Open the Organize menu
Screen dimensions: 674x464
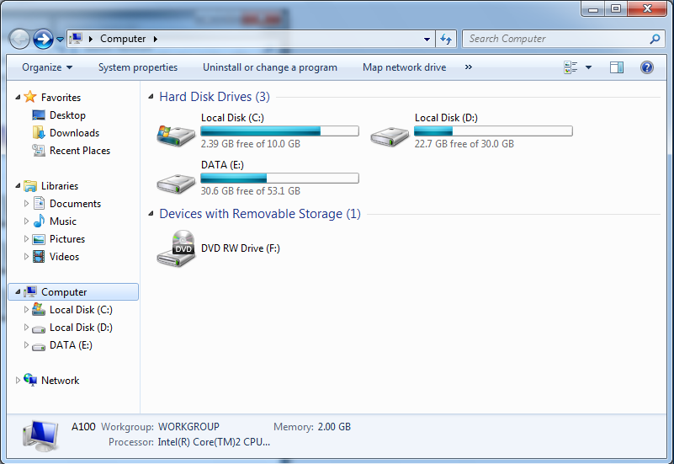coord(47,67)
